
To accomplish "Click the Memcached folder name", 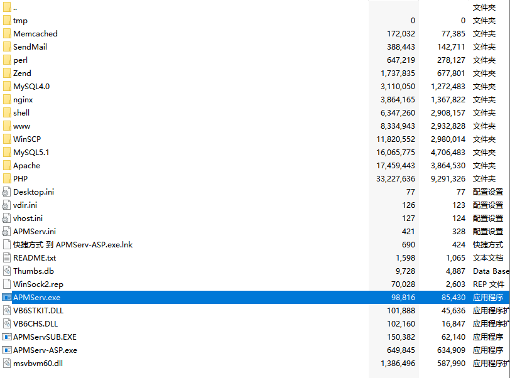I will (35, 33).
